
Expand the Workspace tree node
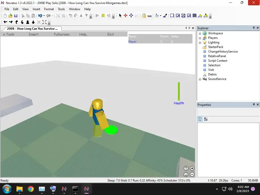(200, 34)
